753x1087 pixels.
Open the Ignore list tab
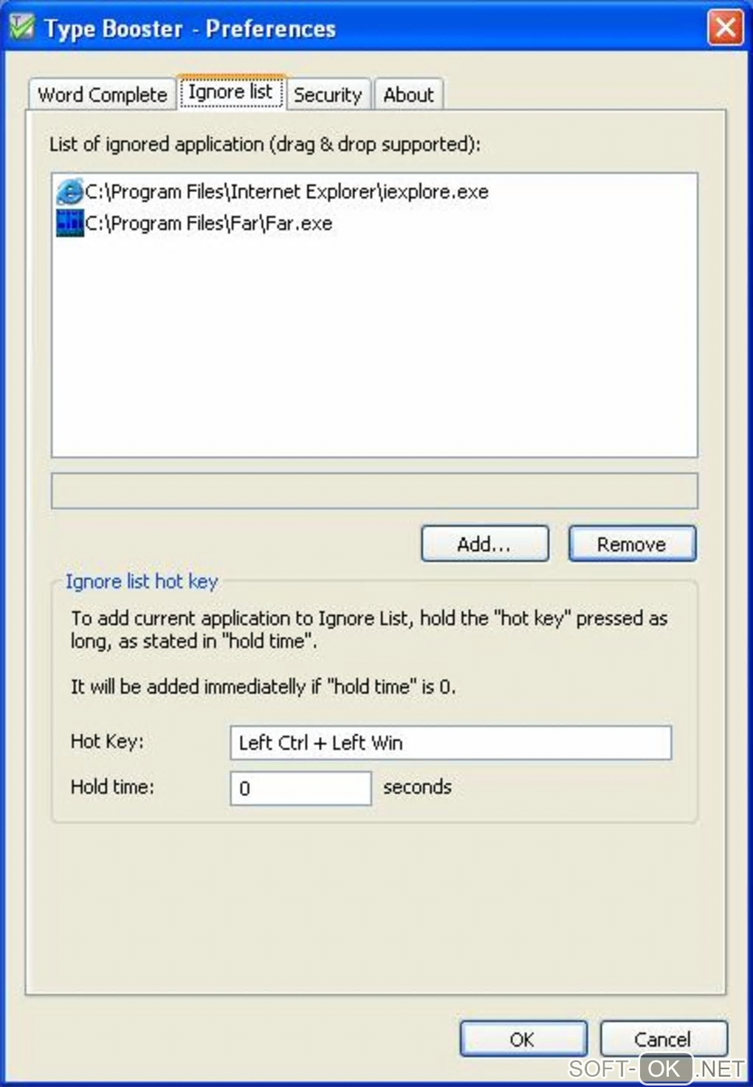pos(230,92)
